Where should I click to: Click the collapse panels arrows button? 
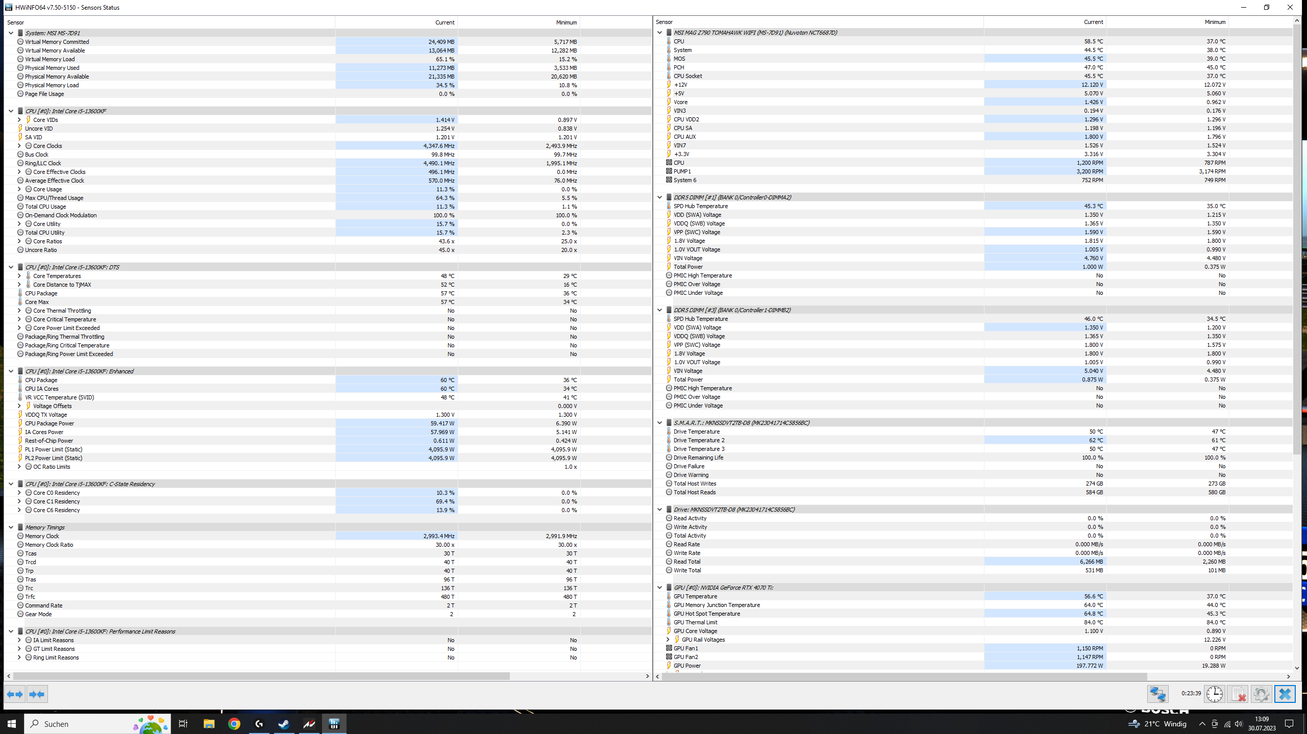(x=37, y=694)
